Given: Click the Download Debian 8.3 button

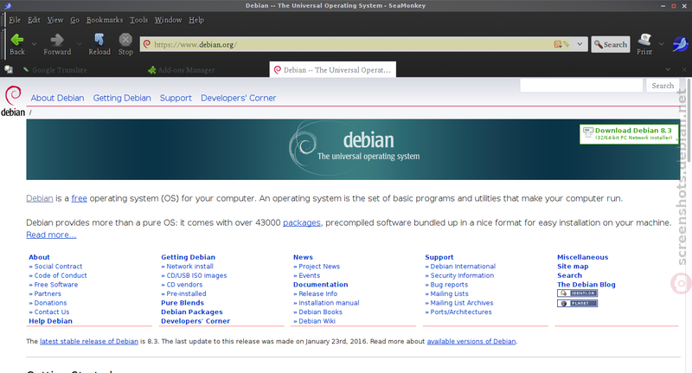Looking at the screenshot, I should pyautogui.click(x=629, y=134).
